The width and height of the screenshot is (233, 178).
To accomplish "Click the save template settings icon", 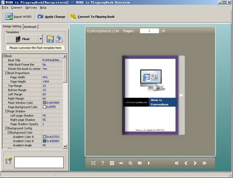I will (x=50, y=39).
